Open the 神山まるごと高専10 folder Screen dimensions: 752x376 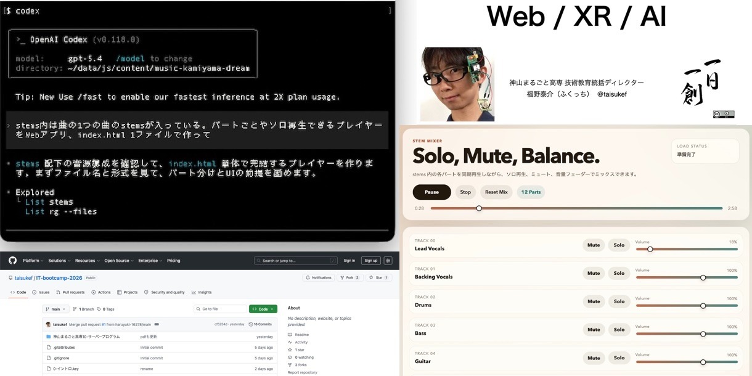click(86, 337)
